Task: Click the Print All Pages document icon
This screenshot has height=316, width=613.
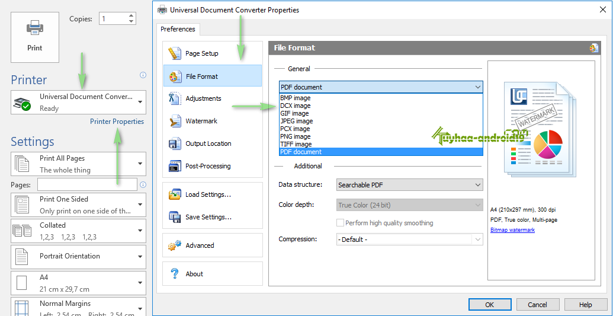Action: coord(22,164)
